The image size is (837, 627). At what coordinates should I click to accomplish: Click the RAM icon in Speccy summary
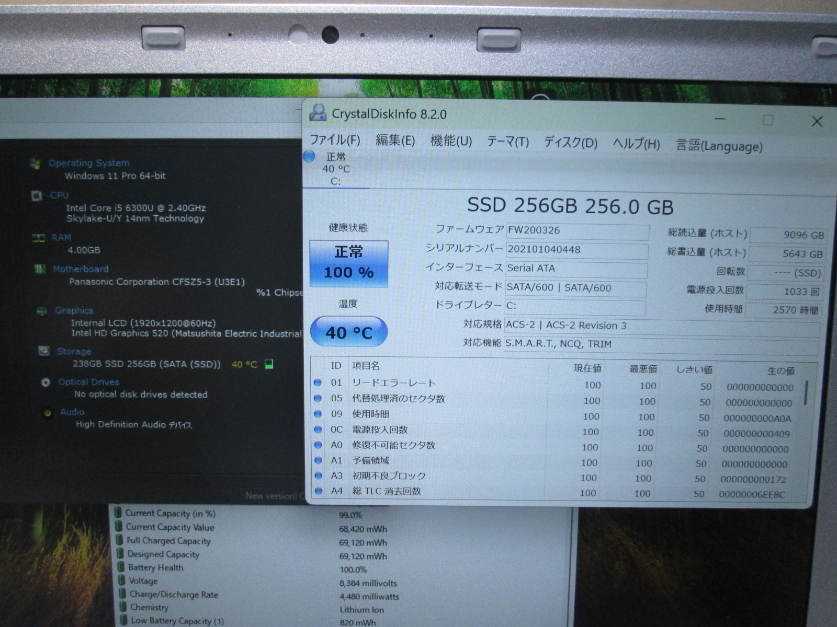[x=39, y=238]
